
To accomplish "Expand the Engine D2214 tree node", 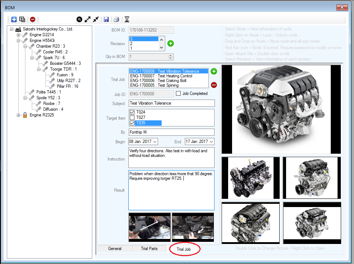I will click(19, 35).
